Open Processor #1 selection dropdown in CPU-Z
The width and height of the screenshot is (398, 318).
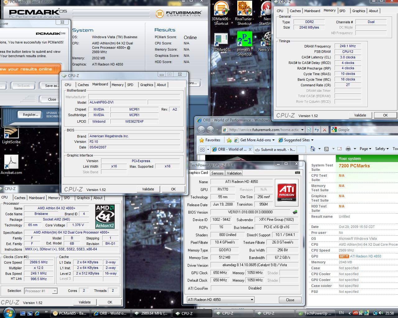[x=54, y=291]
